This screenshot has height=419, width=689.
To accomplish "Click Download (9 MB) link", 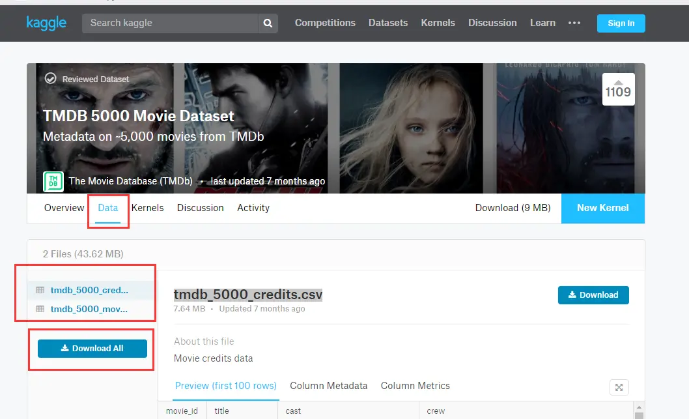I will click(x=513, y=208).
